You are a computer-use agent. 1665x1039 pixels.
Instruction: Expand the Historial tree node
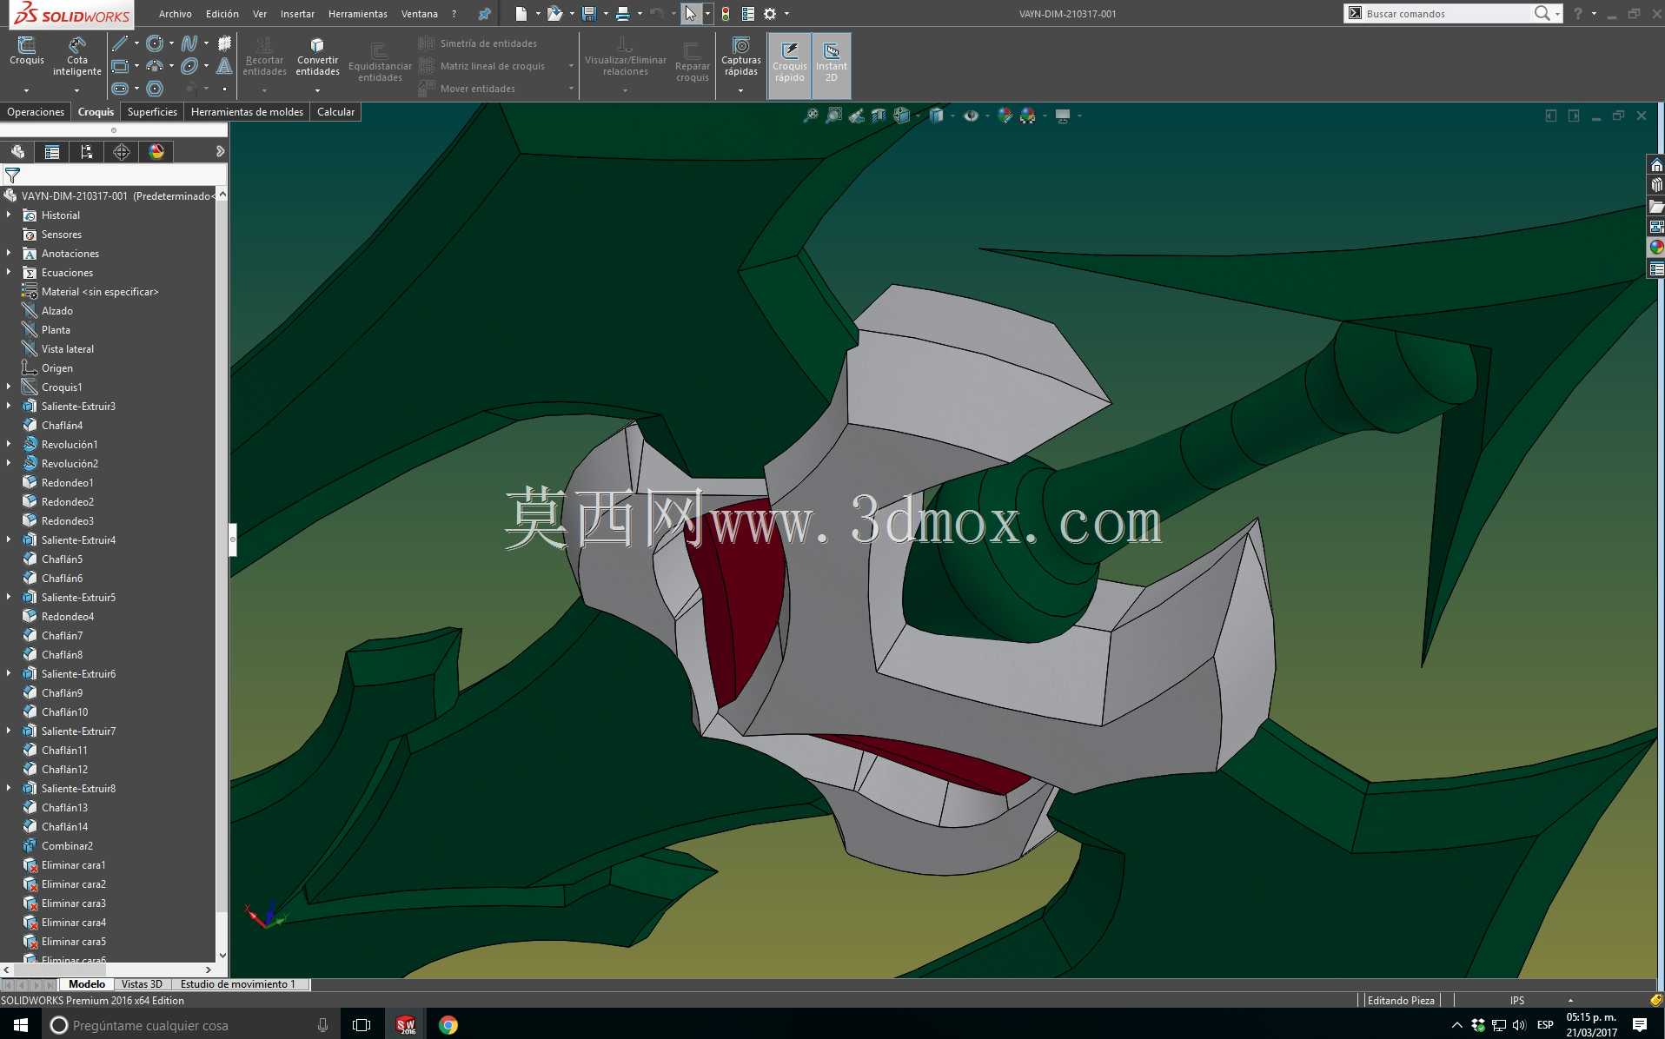(9, 215)
